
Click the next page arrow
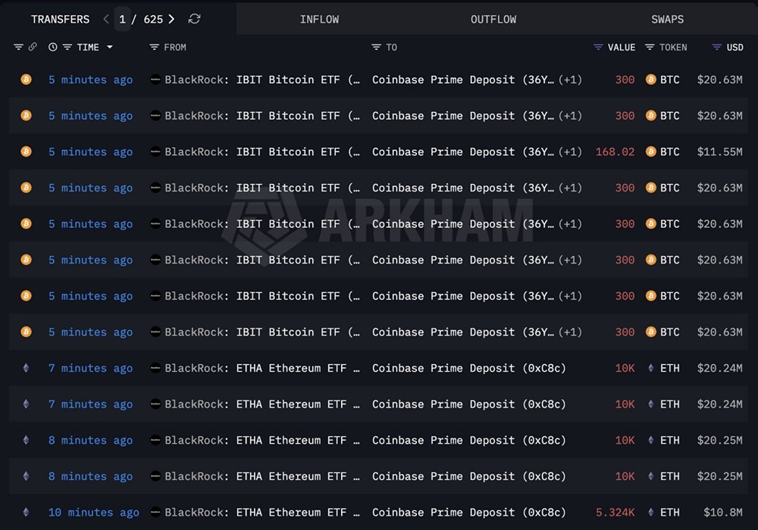(171, 19)
